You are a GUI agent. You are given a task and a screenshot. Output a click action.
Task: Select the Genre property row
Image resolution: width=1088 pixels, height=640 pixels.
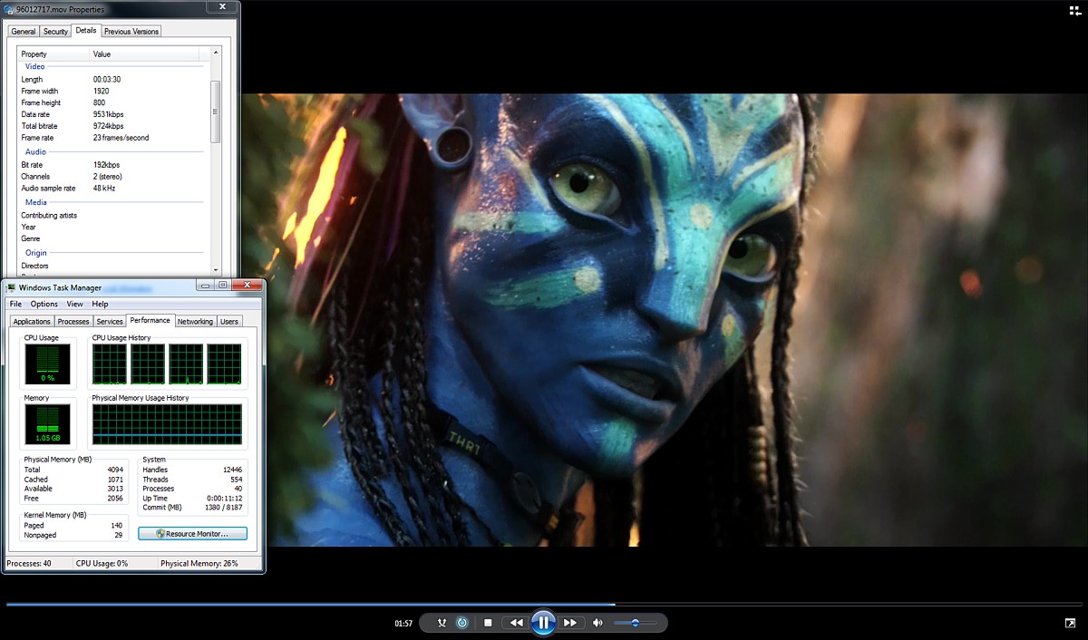(114, 238)
